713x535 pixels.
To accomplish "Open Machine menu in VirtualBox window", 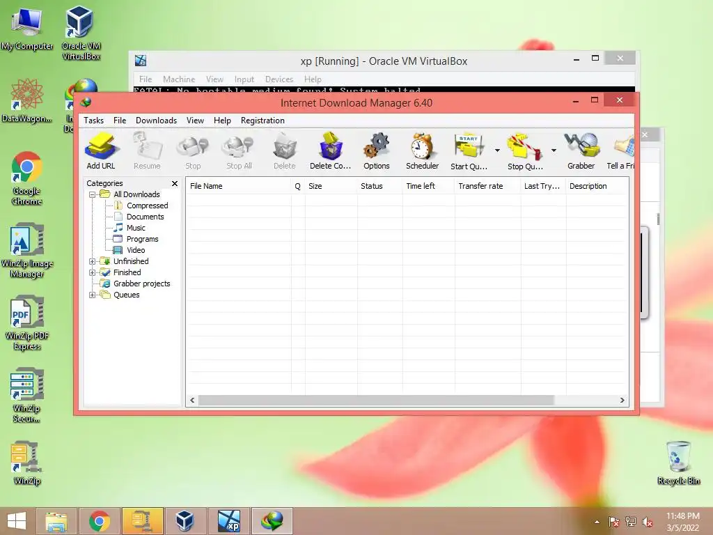I will pyautogui.click(x=179, y=79).
